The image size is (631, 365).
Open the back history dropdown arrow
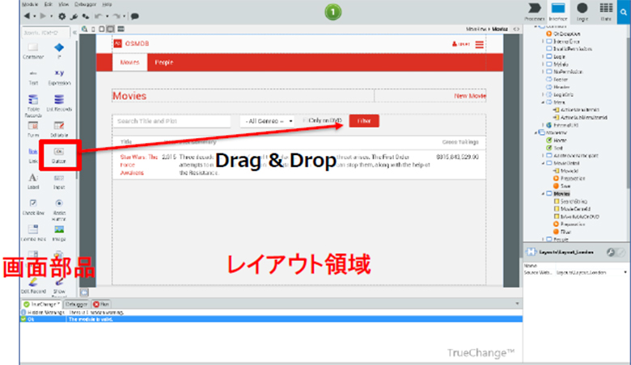pyautogui.click(x=35, y=16)
